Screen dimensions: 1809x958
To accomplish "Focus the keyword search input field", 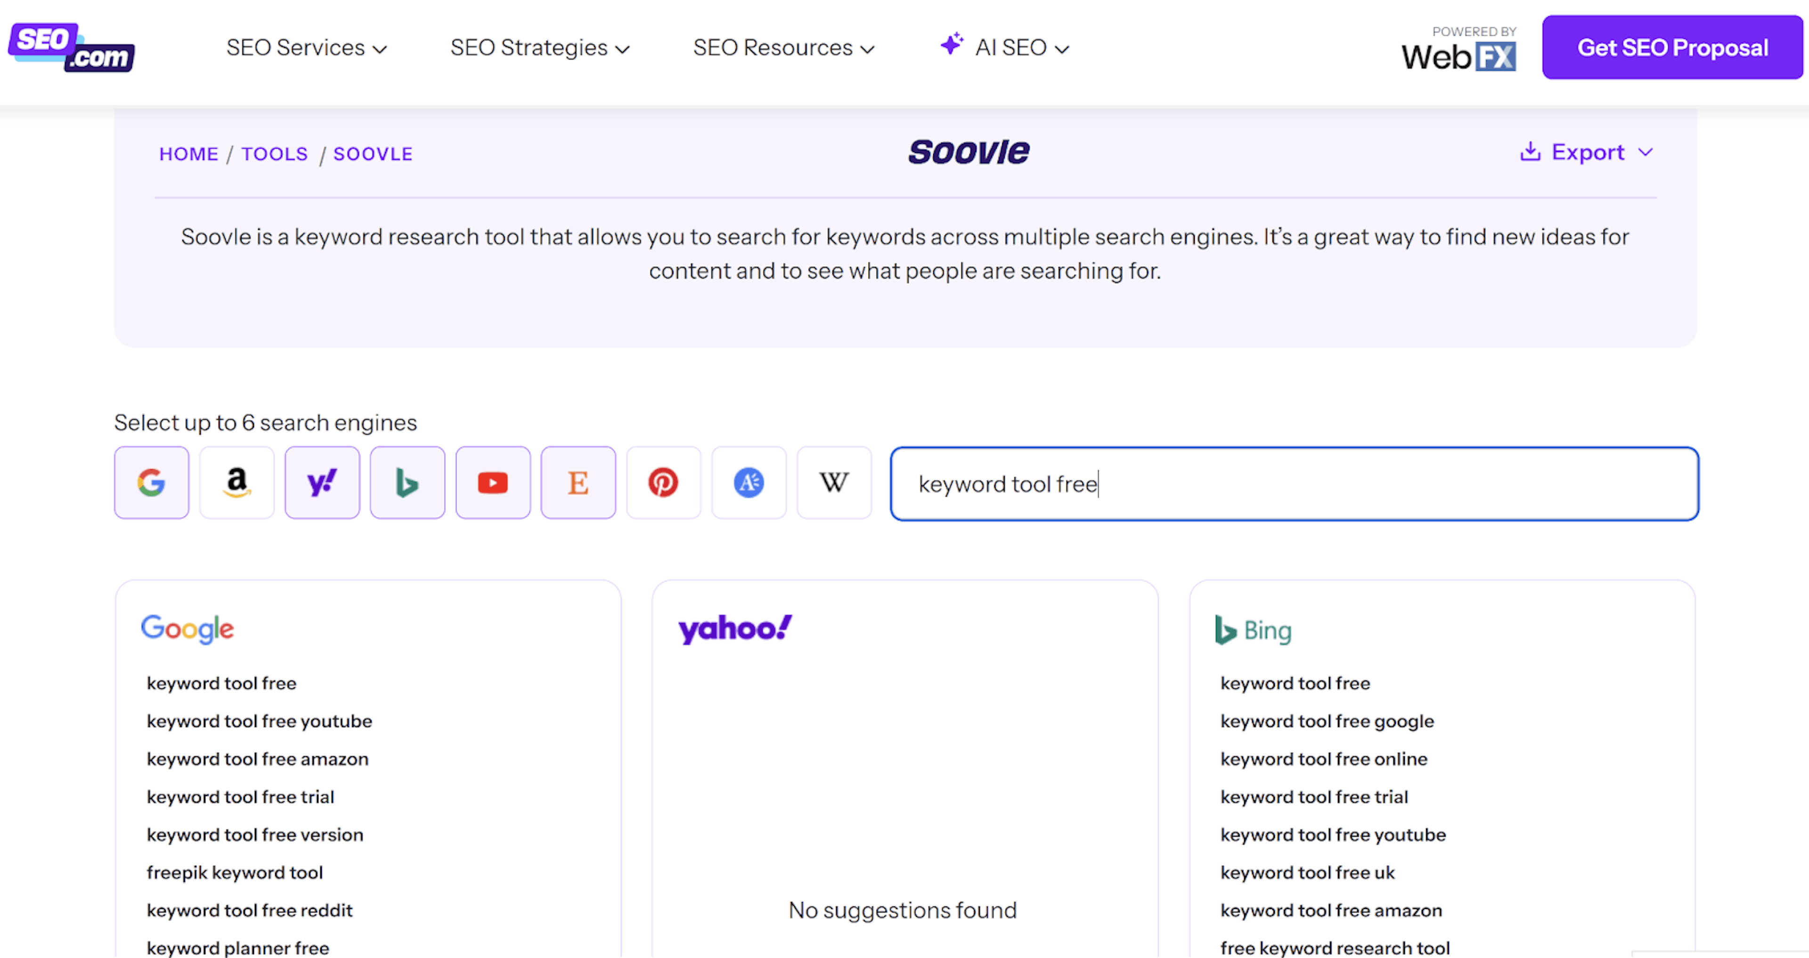I will tap(1294, 483).
